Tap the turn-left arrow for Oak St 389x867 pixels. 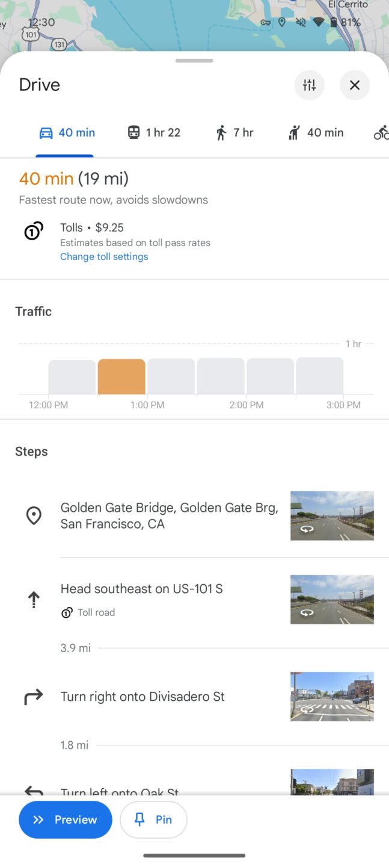(33, 791)
